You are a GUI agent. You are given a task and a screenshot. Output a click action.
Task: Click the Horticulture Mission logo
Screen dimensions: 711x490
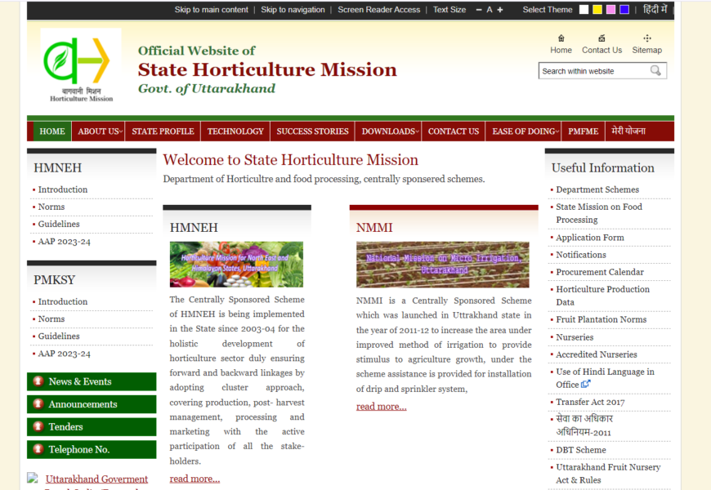tap(81, 66)
